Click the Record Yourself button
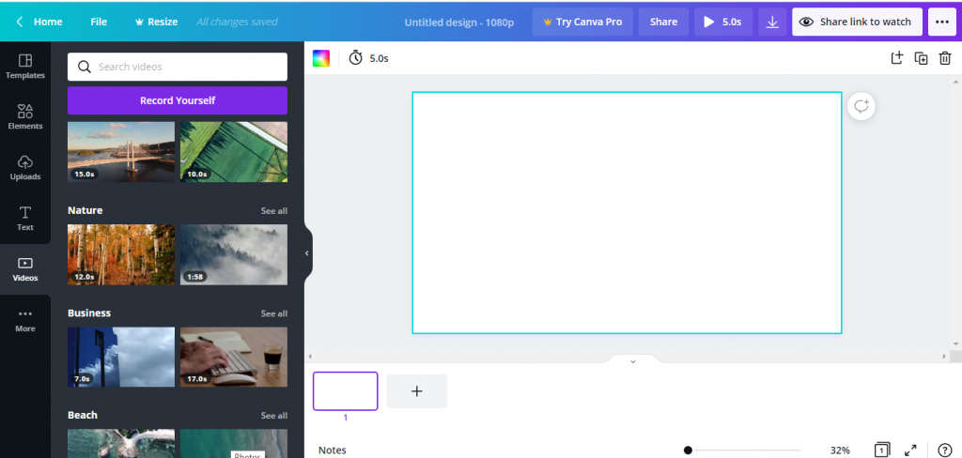This screenshot has height=458, width=962. point(178,100)
